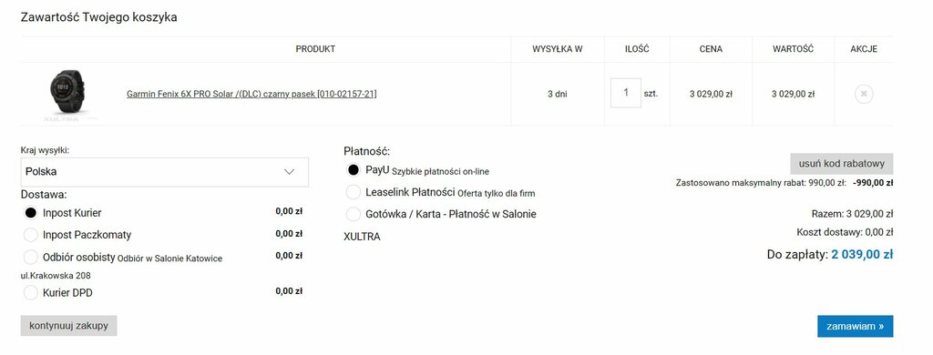Select Gotówka / Karta payment in Salon
The image size is (933, 355).
point(353,214)
